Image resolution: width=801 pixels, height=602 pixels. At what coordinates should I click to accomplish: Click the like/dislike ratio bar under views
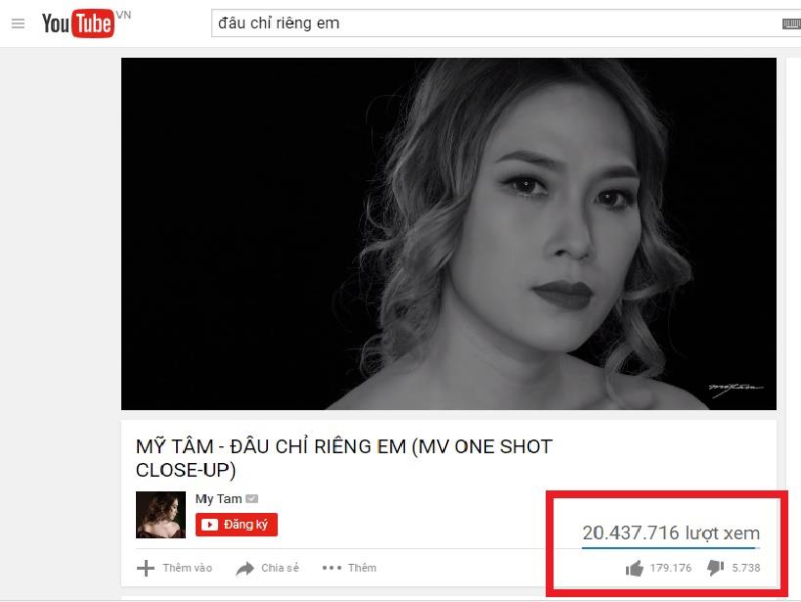(671, 548)
